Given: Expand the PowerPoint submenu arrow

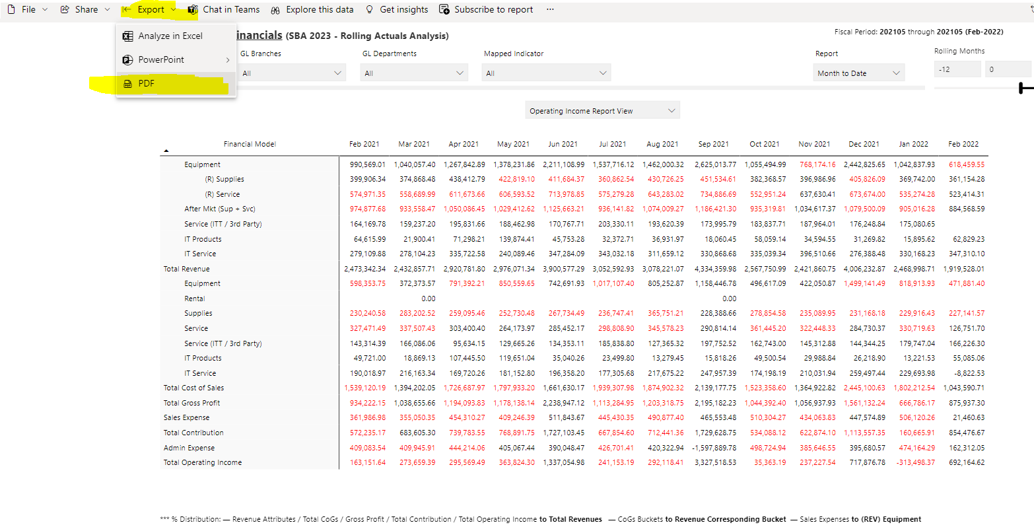Looking at the screenshot, I should pyautogui.click(x=228, y=60).
